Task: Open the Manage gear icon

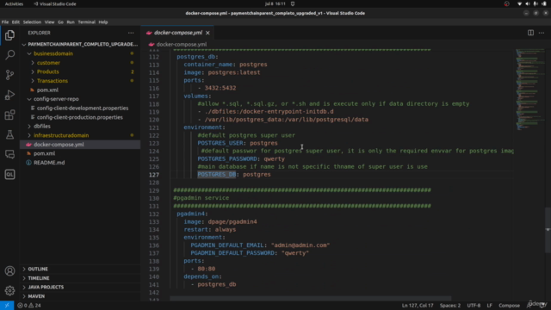Action: 9,291
